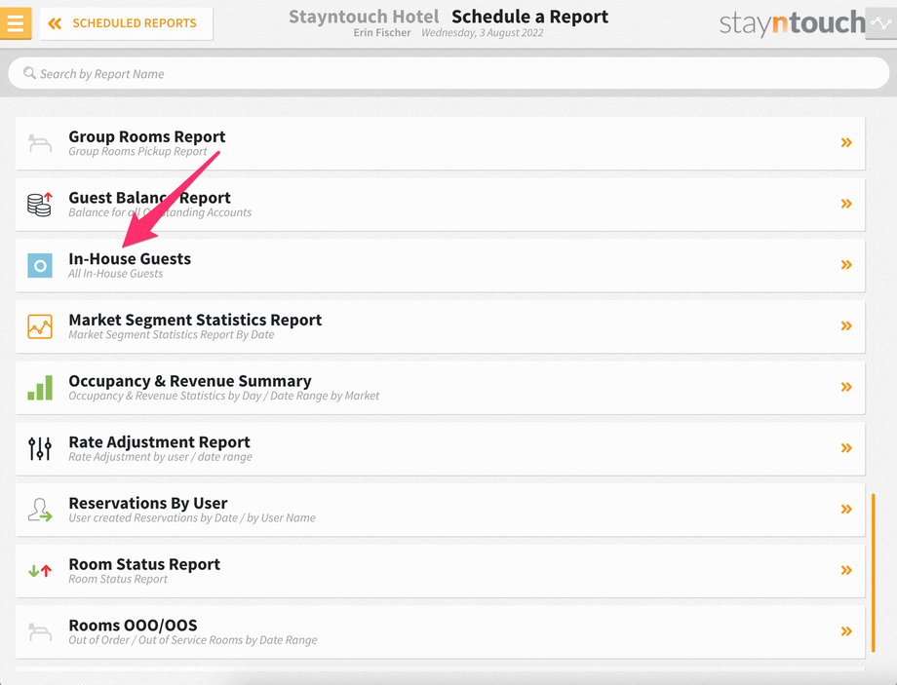The image size is (897, 685).
Task: Click the Room Status Report arrows icon
Action: tap(40, 571)
